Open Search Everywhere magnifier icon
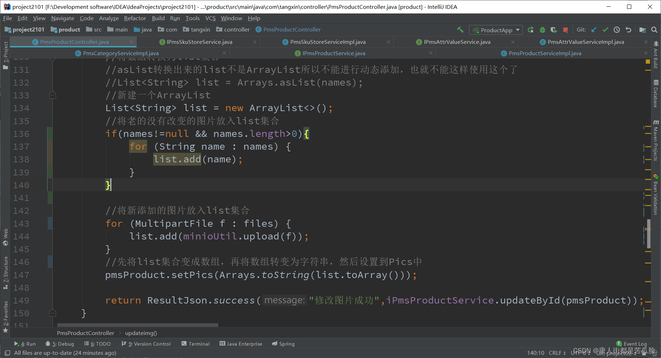The height and width of the screenshot is (358, 661). click(654, 30)
